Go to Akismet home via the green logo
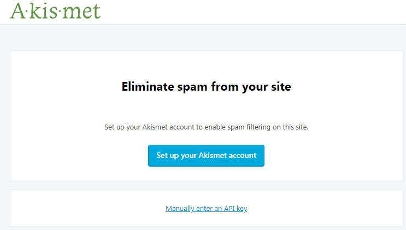This screenshot has width=406, height=230. pos(55,11)
